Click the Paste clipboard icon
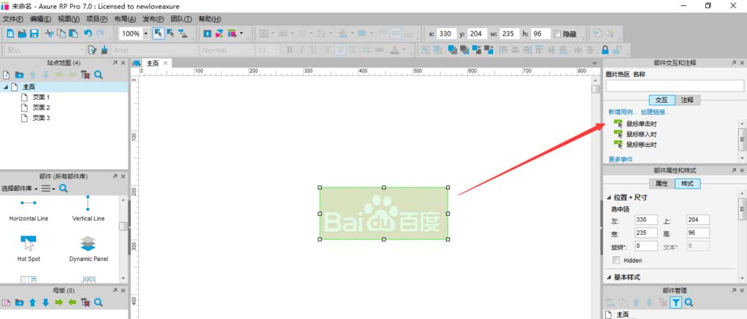The height and width of the screenshot is (319, 747). [x=73, y=34]
